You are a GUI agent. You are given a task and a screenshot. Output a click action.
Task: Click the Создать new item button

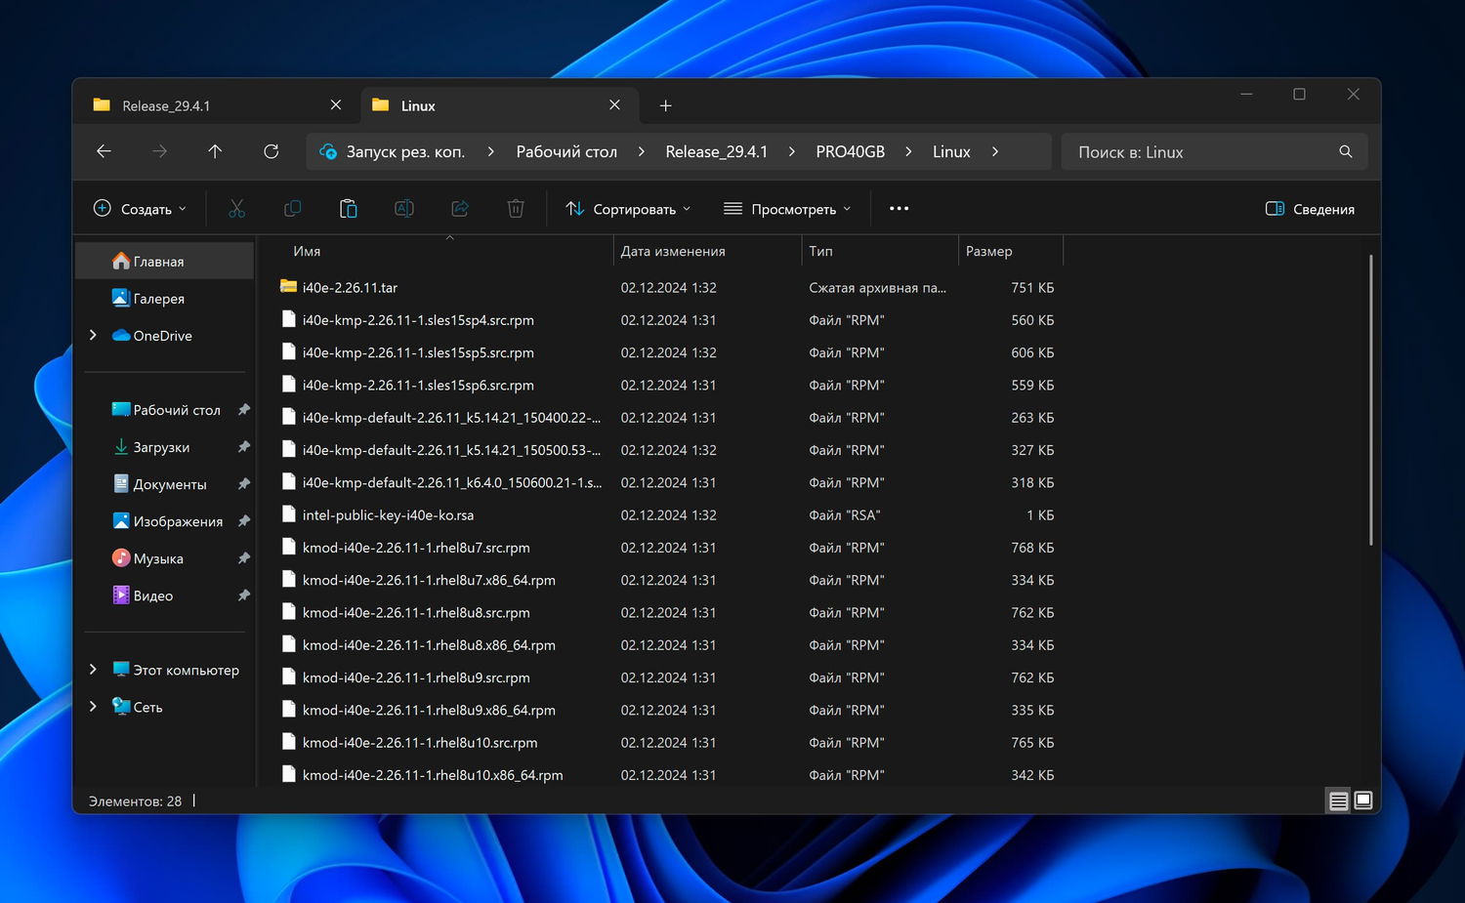pyautogui.click(x=139, y=209)
